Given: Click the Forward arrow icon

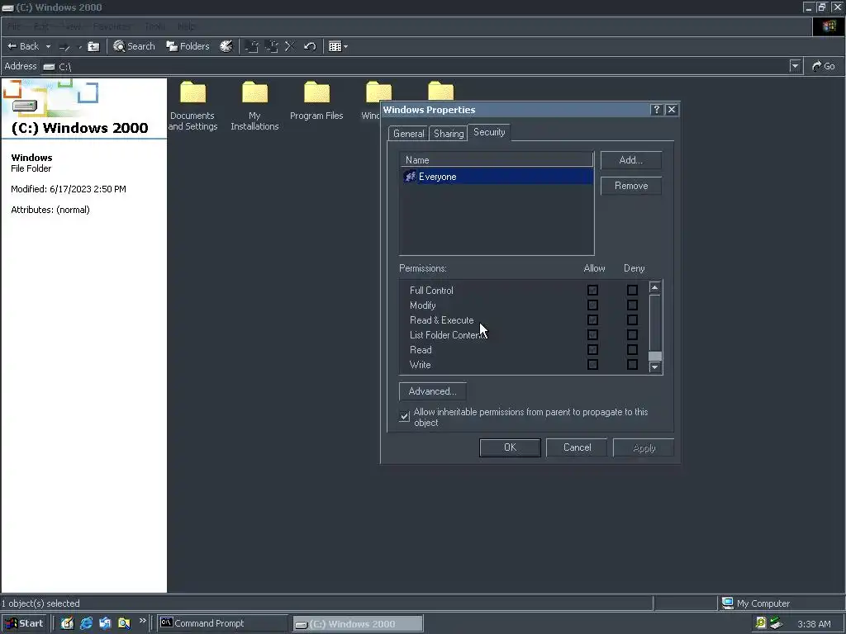Looking at the screenshot, I should click(x=64, y=47).
